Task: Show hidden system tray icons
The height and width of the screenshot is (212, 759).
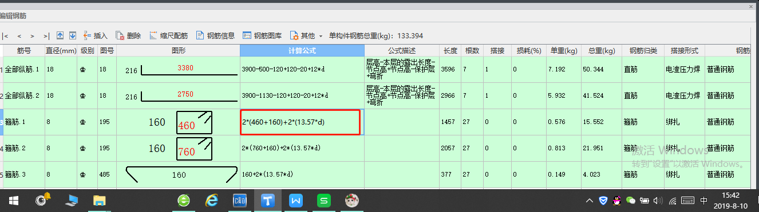Action: [x=590, y=201]
